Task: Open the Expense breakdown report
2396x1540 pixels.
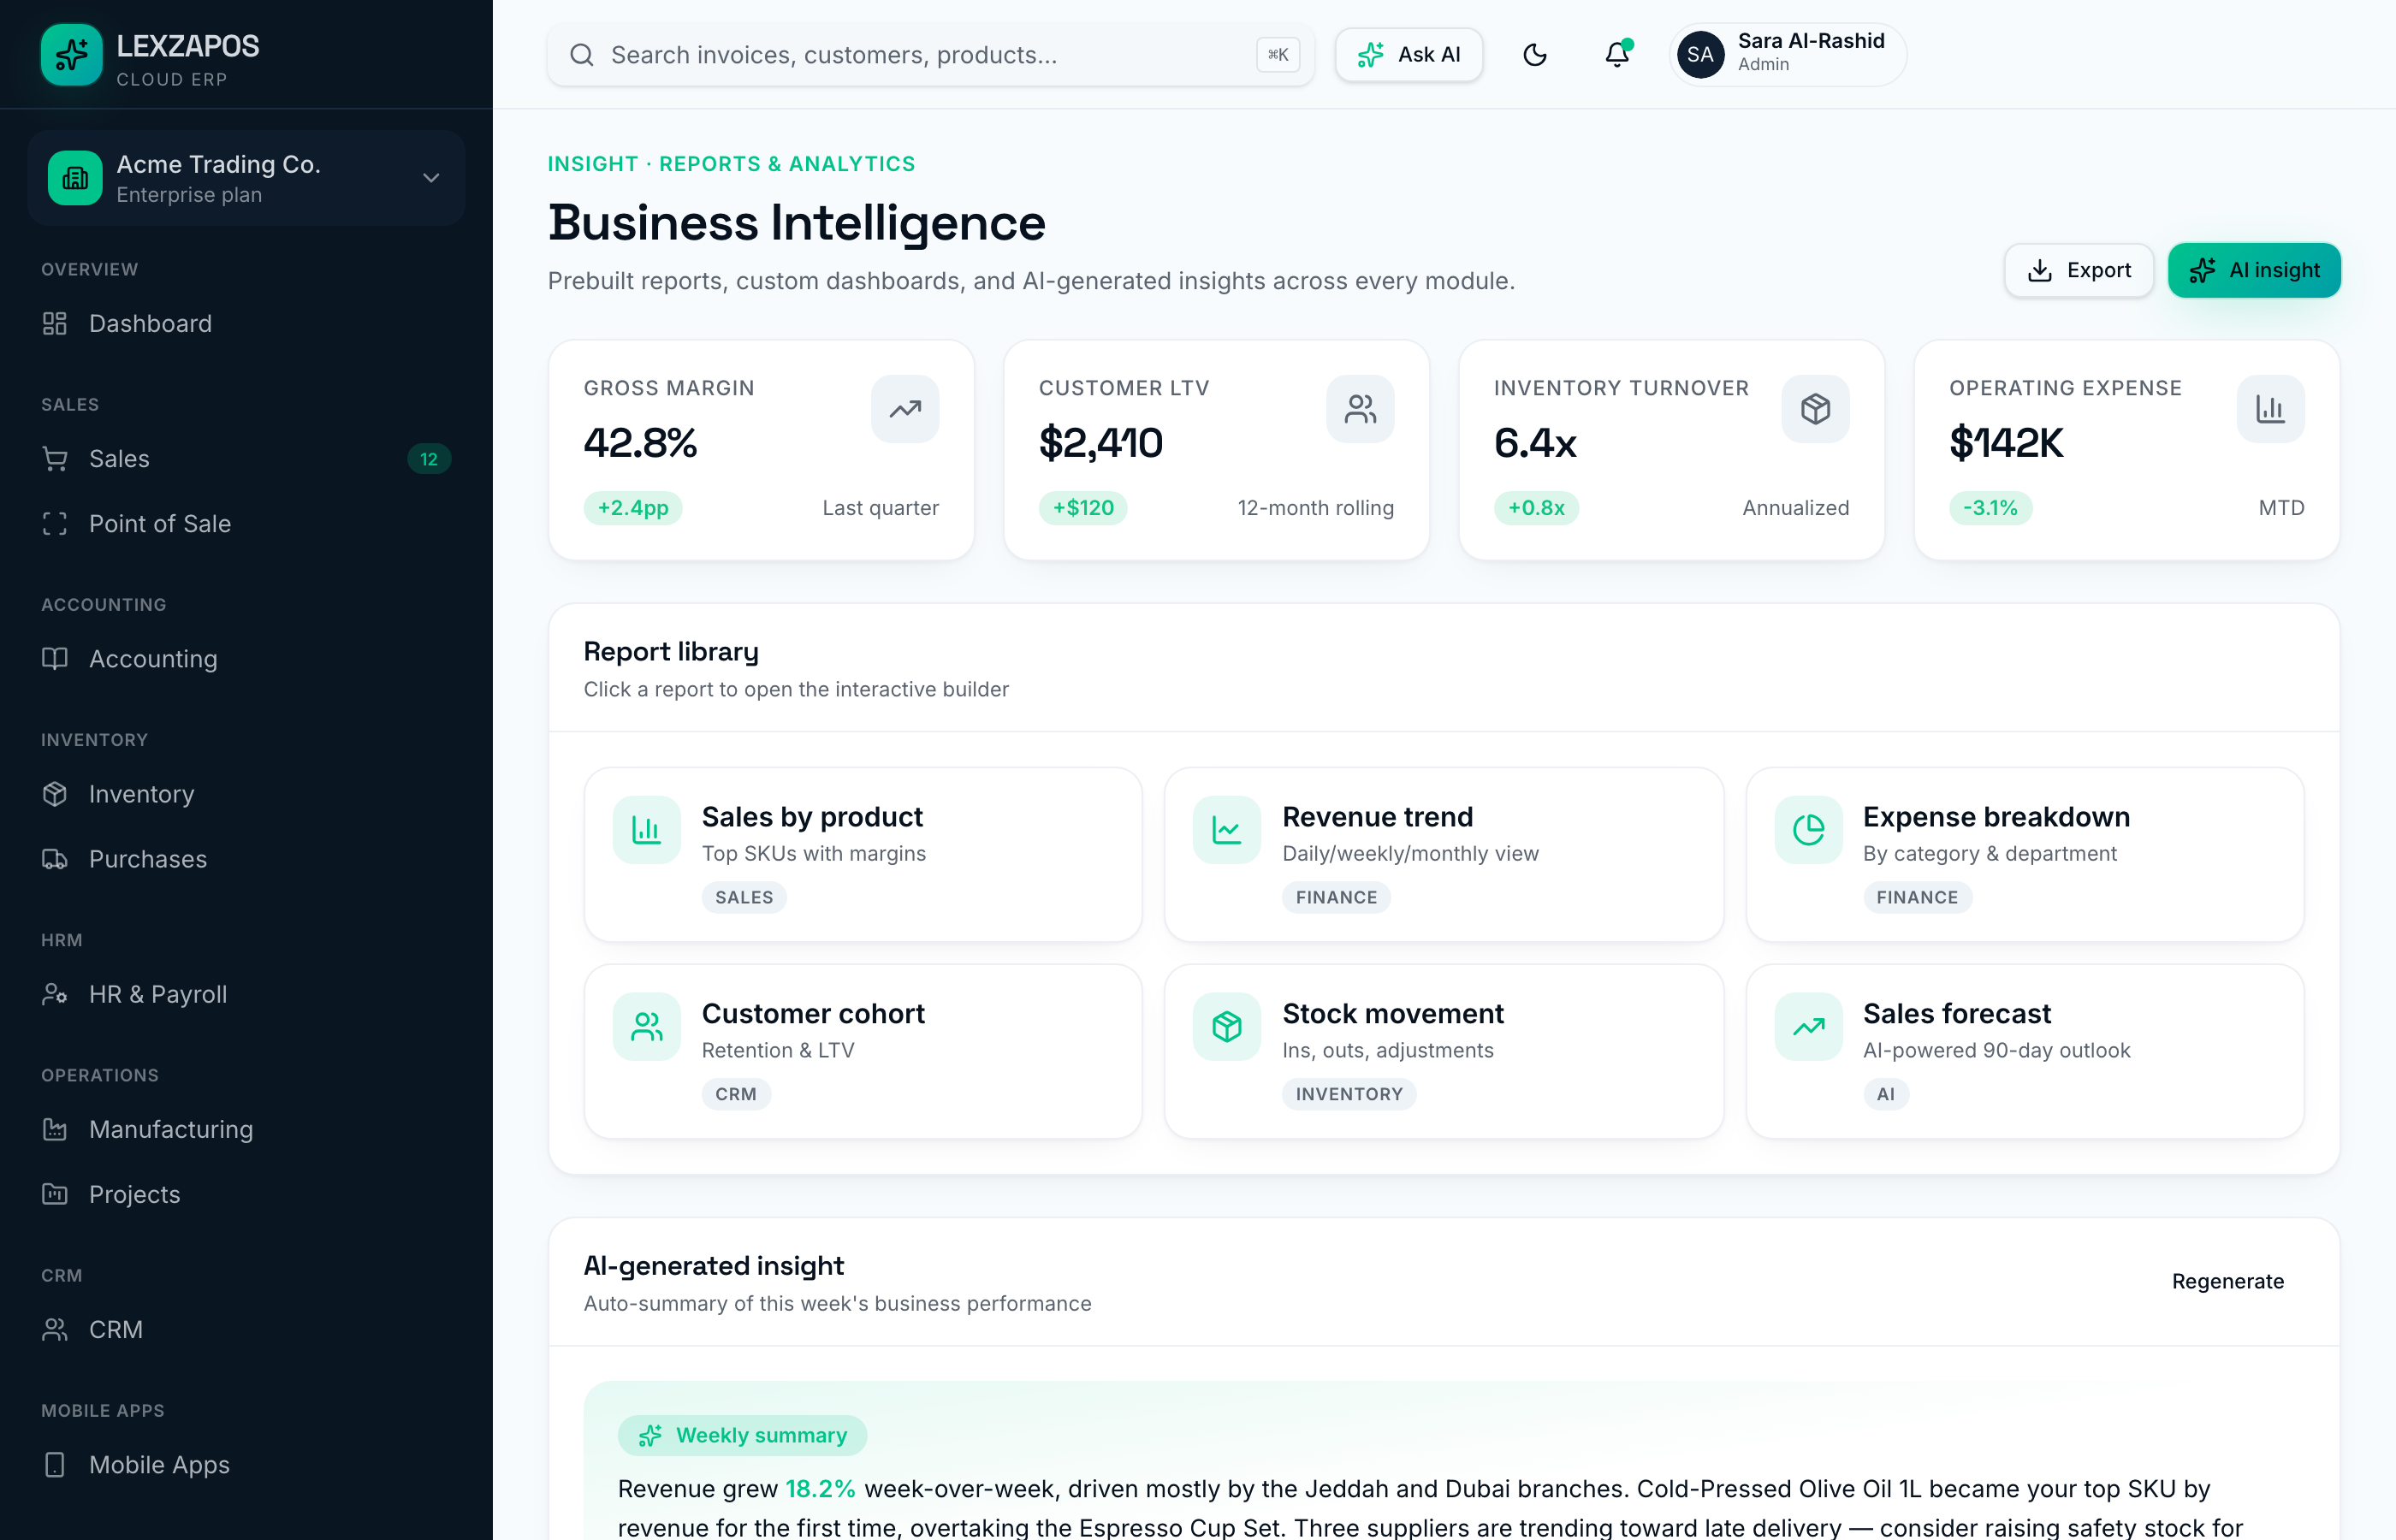Action: pyautogui.click(x=2024, y=854)
